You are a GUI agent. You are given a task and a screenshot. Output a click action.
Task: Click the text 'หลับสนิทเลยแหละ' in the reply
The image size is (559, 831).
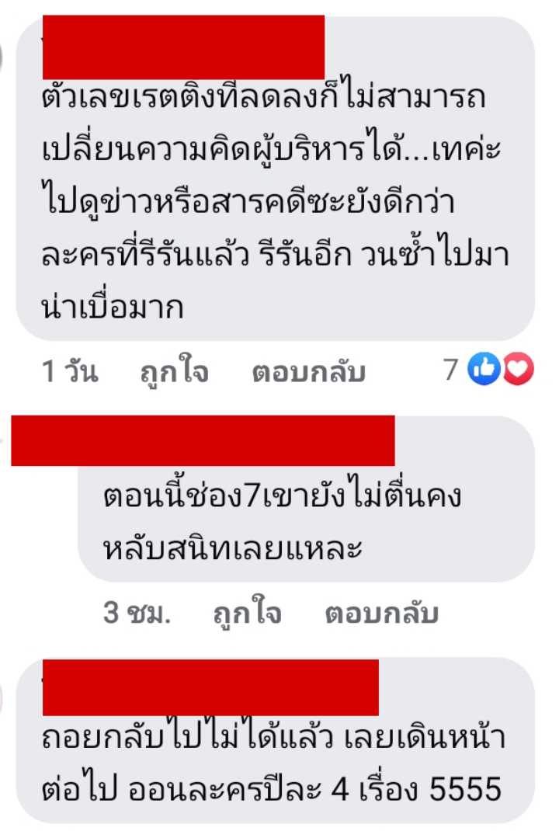coord(233,548)
